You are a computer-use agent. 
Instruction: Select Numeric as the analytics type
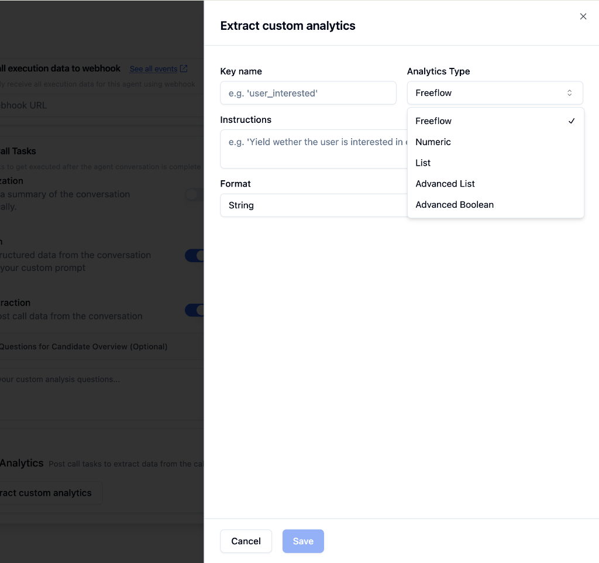[x=433, y=142]
